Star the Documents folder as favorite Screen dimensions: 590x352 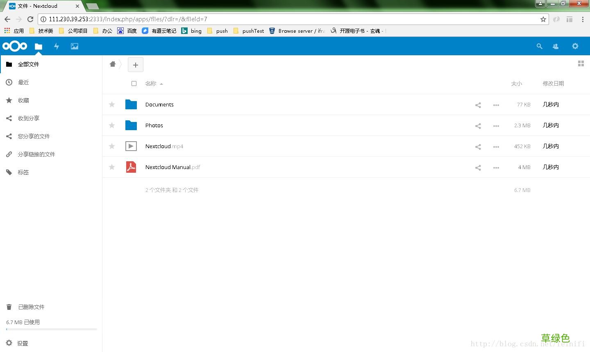click(x=111, y=104)
